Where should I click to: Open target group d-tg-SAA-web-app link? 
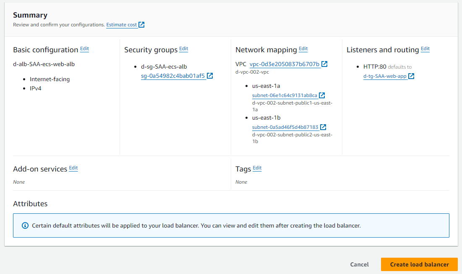(x=385, y=76)
